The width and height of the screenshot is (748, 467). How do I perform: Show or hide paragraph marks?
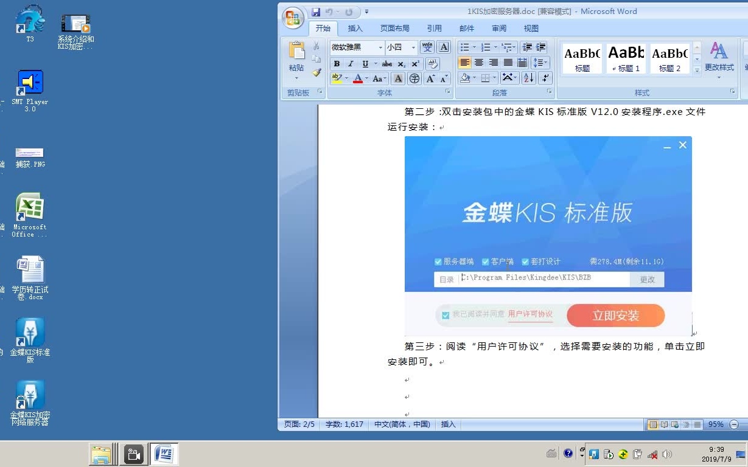click(545, 78)
